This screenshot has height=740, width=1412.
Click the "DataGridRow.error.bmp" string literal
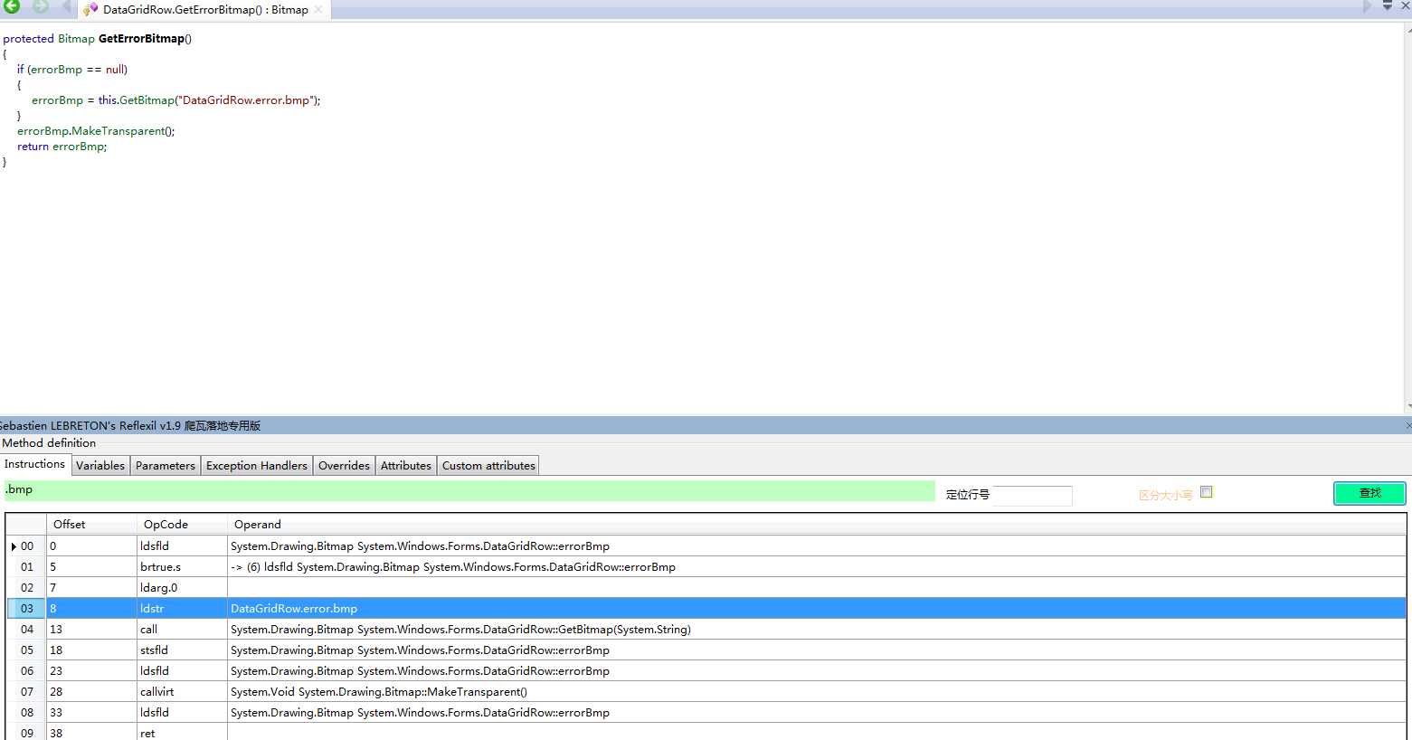[246, 100]
